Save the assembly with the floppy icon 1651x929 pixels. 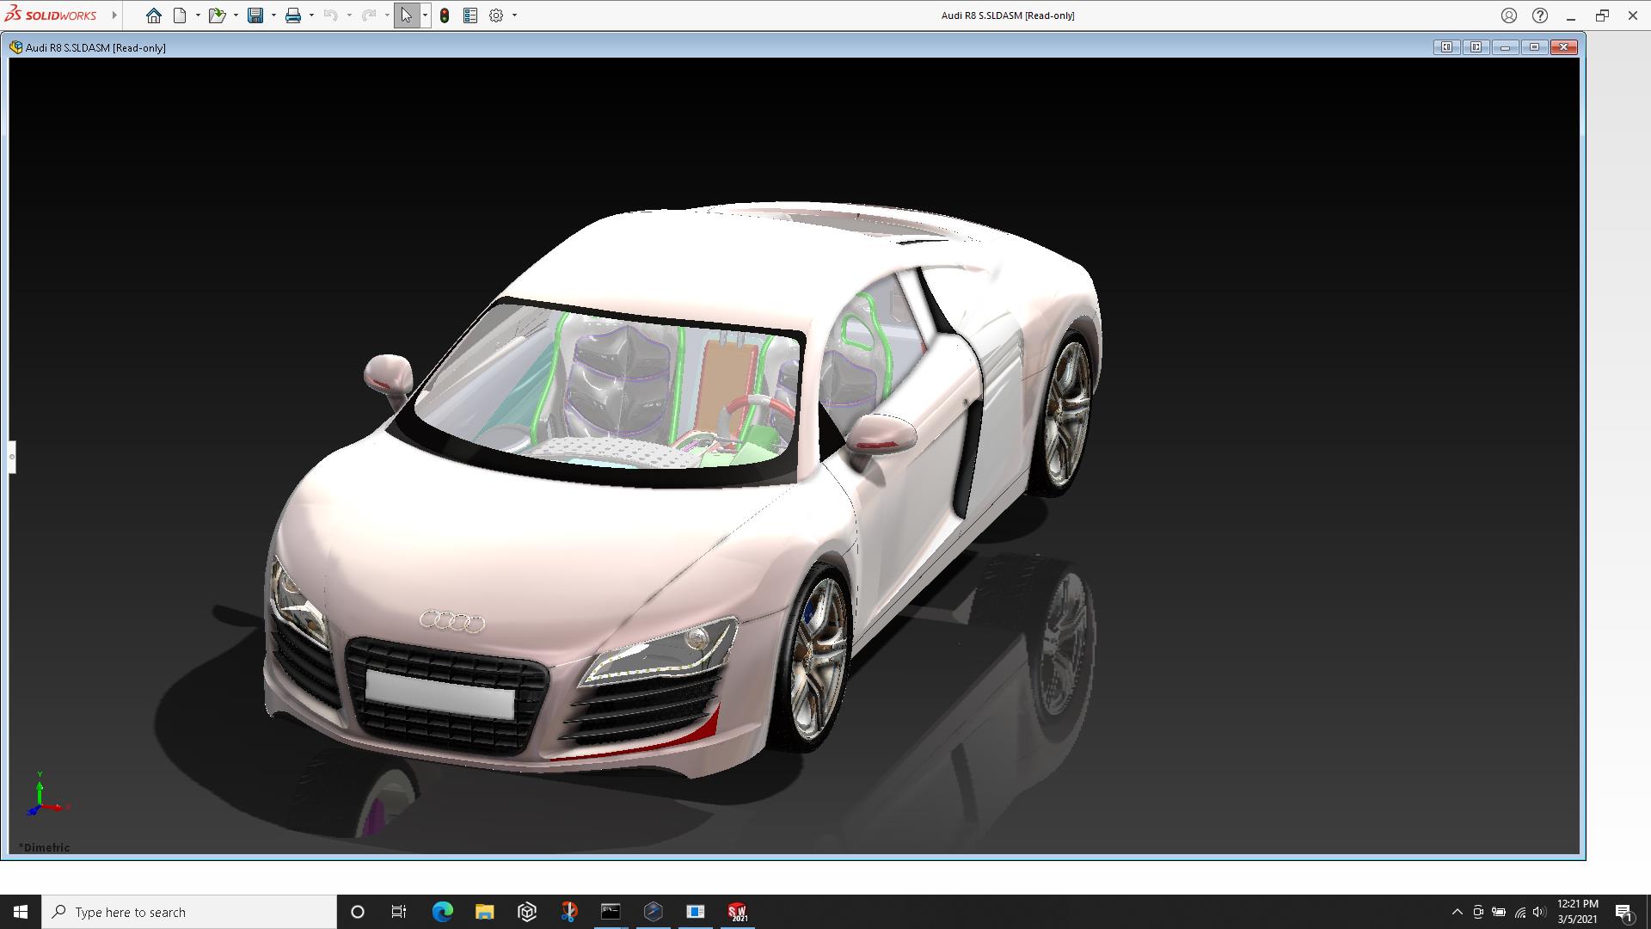point(255,15)
